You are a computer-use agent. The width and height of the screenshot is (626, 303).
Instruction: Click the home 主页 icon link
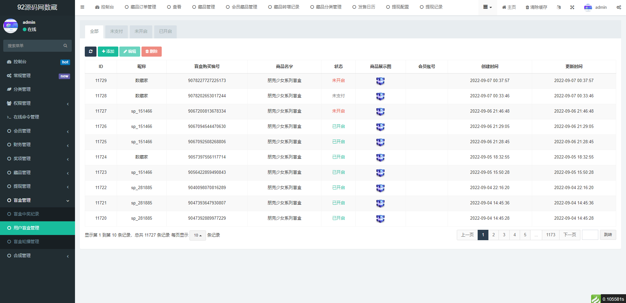[509, 7]
